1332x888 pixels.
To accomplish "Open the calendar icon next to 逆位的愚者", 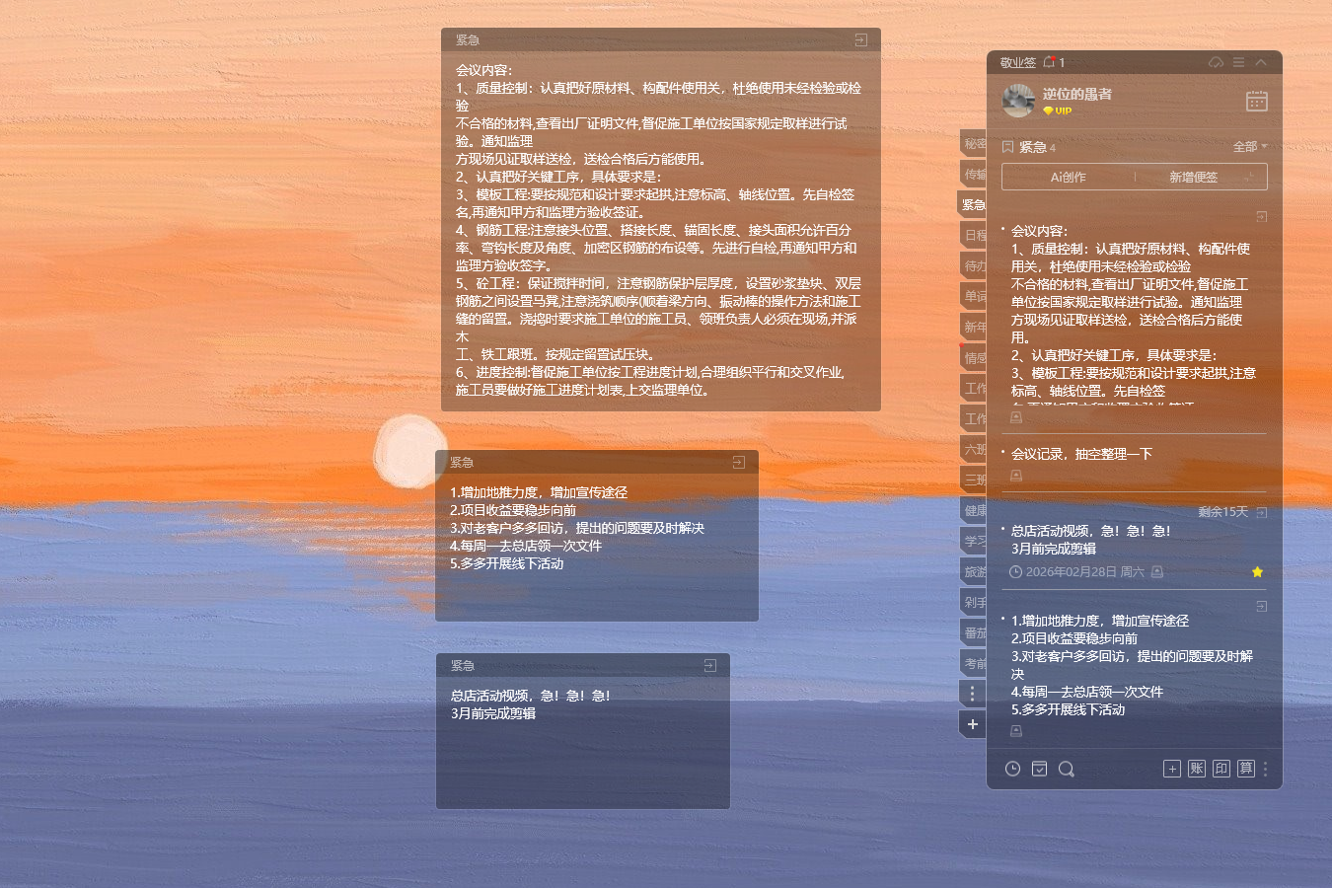I will tap(1257, 101).
